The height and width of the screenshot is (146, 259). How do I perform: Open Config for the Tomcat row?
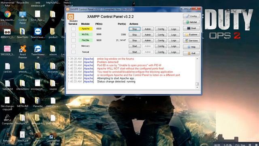(x=161, y=52)
